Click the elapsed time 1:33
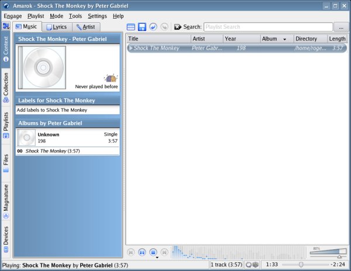 [272, 265]
